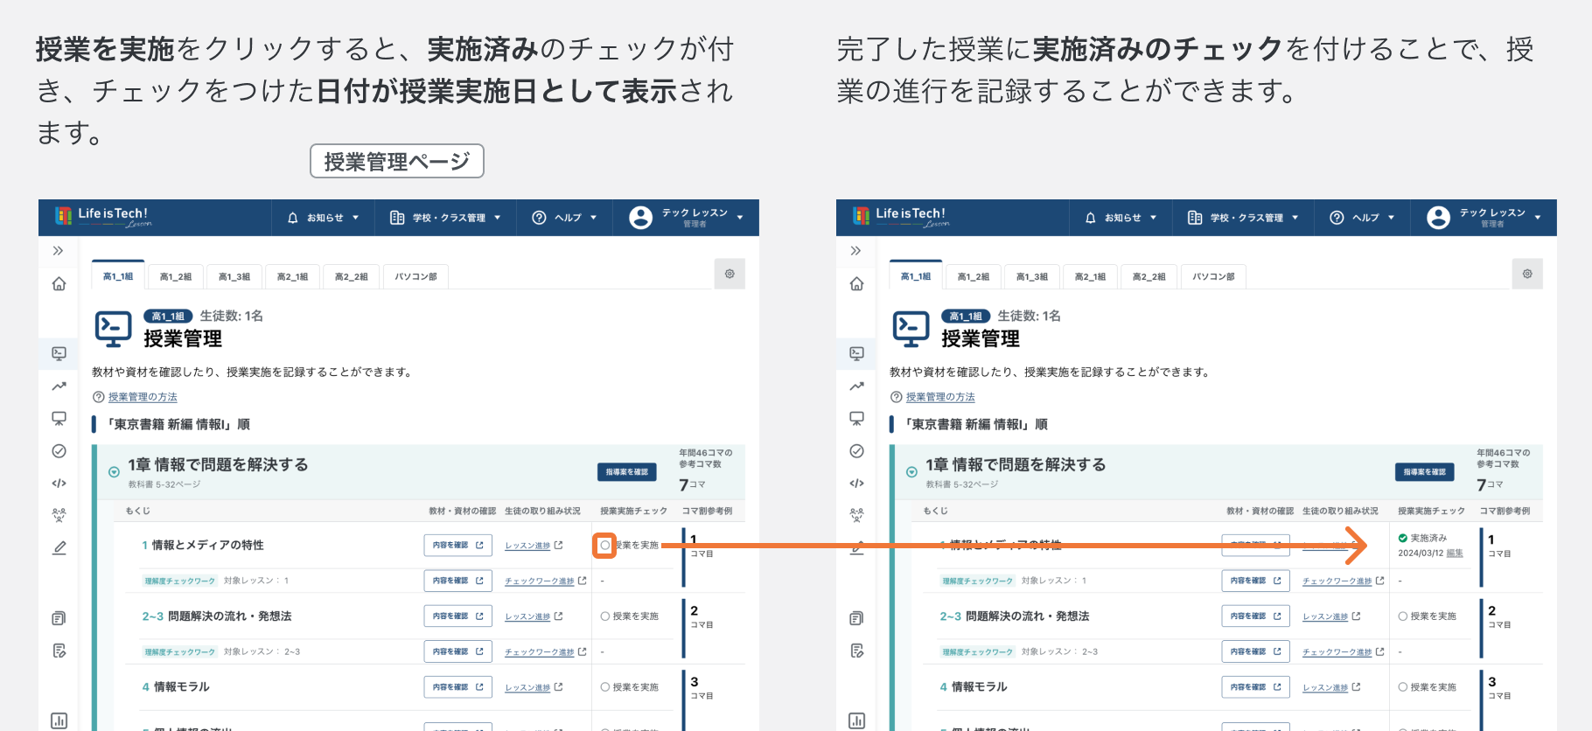Screen dimensions: 1592x731
Task: Click 指導案を確認 button in right screenshot
Action: click(x=1425, y=472)
